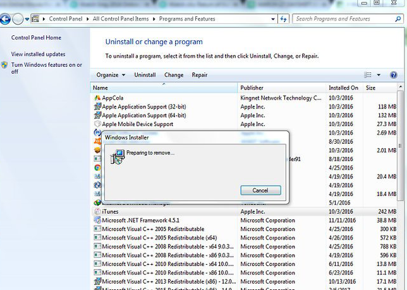Image resolution: width=407 pixels, height=290 pixels.
Task: Click the Internet Download Manager icon
Action: 97,203
